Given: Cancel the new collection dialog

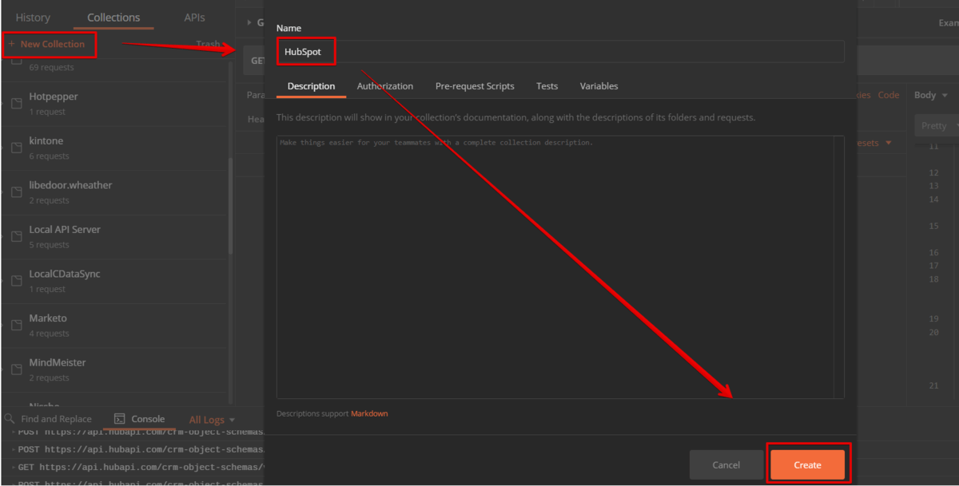Looking at the screenshot, I should [x=726, y=465].
